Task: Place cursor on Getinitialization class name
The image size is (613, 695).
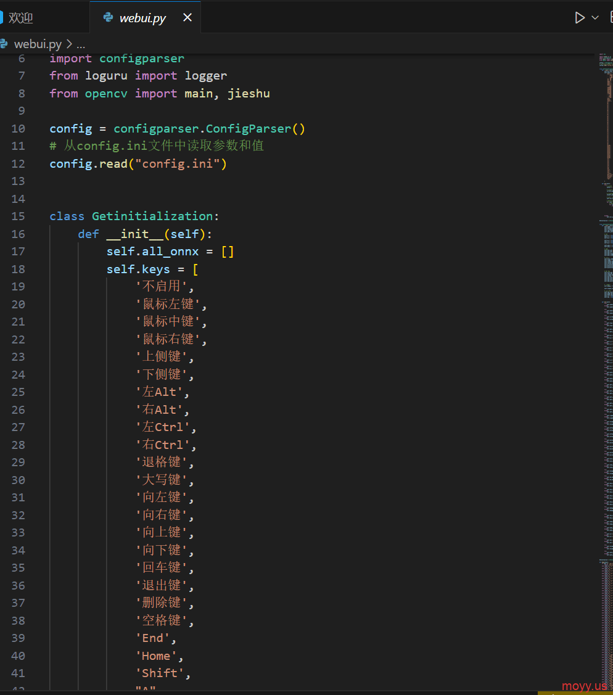Action: pos(152,216)
